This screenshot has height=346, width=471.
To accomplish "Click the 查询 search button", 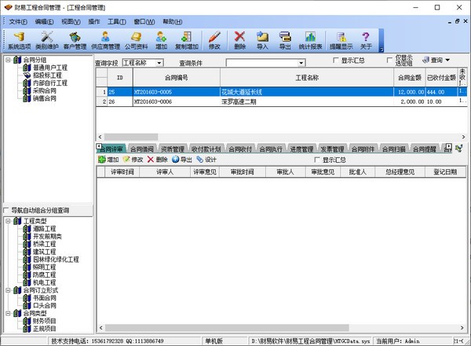I will (x=433, y=61).
